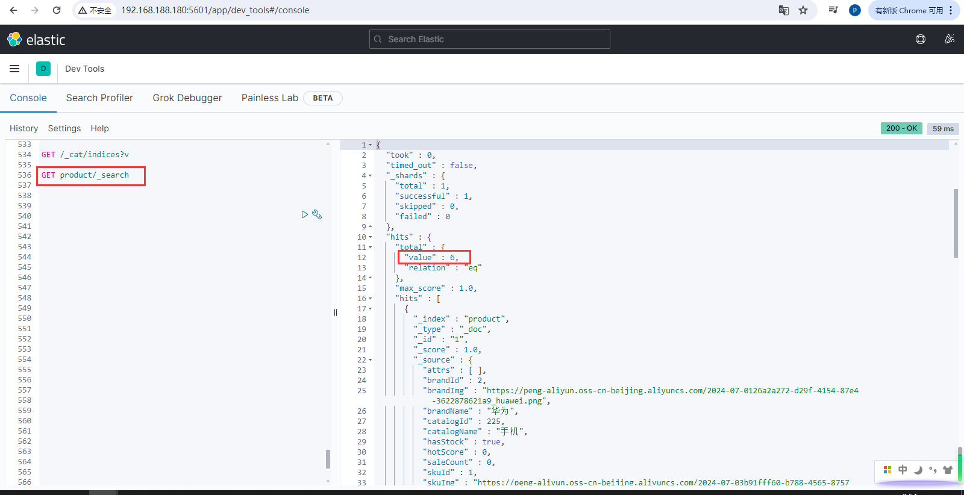The image size is (964, 495).
Task: Click the green D space avatar
Action: (43, 69)
